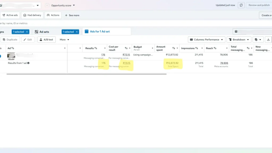This screenshot has width=272, height=153.
Task: Expand the Breakdown dropdown
Action: (x=239, y=40)
